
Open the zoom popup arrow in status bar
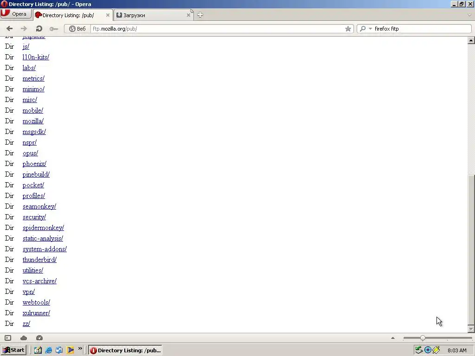tap(393, 338)
